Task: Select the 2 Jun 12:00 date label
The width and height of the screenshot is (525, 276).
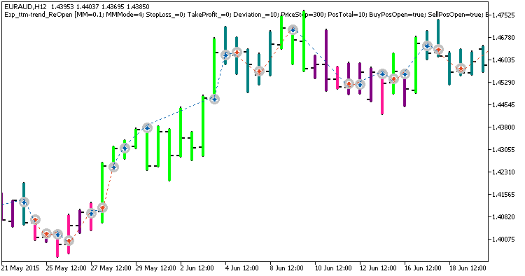Action: (197, 268)
